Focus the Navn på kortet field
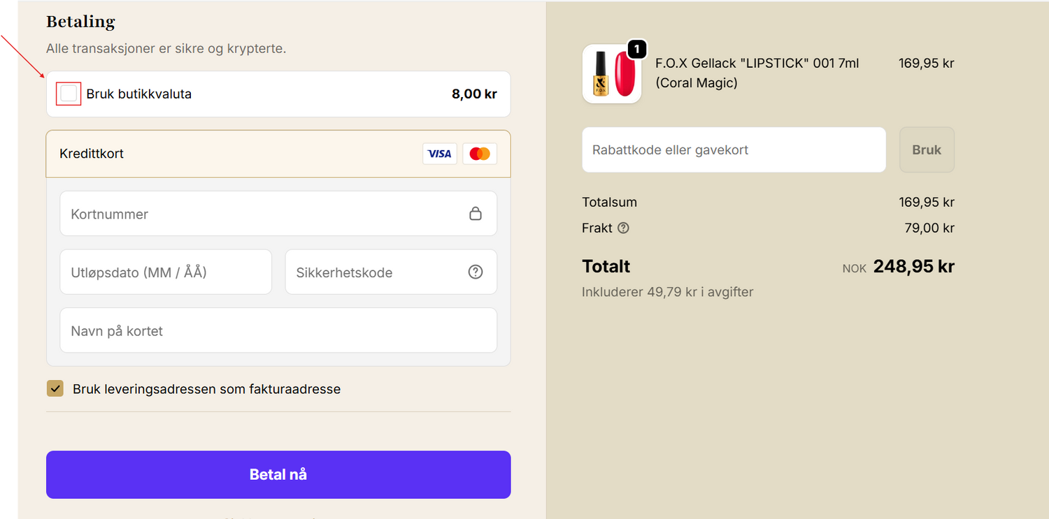This screenshot has height=519, width=1049. point(278,330)
